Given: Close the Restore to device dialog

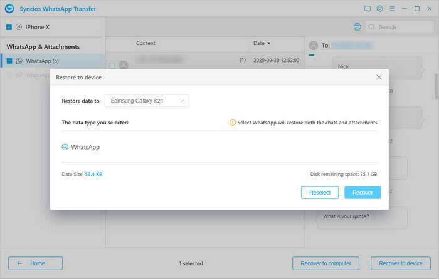Looking at the screenshot, I should 379,77.
